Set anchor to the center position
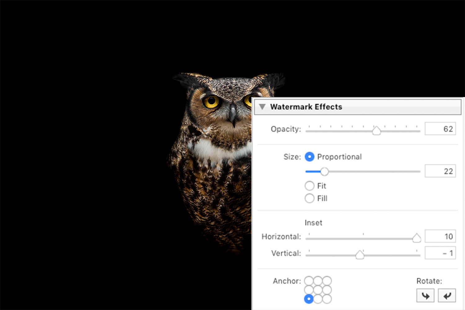Viewport: 465px width, 310px height. click(x=318, y=290)
